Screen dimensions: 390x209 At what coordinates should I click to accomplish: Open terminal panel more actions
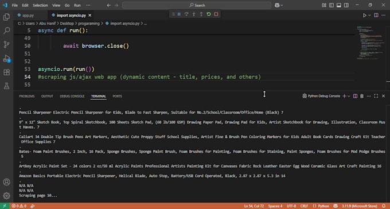point(369,96)
